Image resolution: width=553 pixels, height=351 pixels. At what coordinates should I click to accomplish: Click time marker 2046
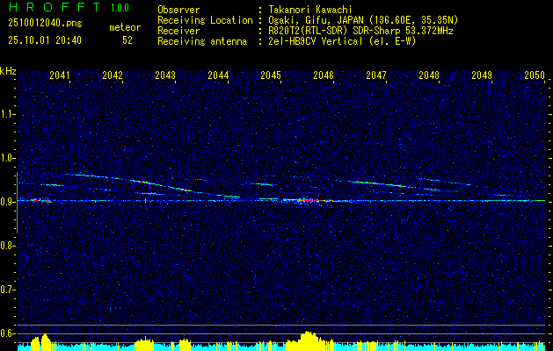tap(324, 75)
